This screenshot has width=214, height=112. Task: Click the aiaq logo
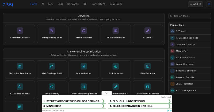(8, 4)
